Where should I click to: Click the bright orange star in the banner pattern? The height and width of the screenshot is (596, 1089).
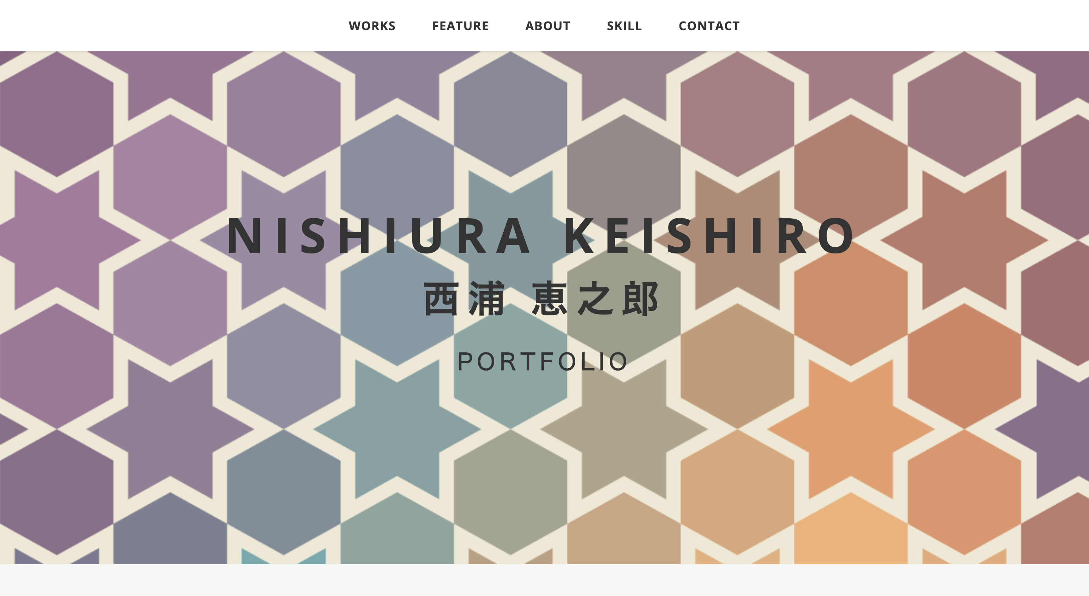coord(850,429)
